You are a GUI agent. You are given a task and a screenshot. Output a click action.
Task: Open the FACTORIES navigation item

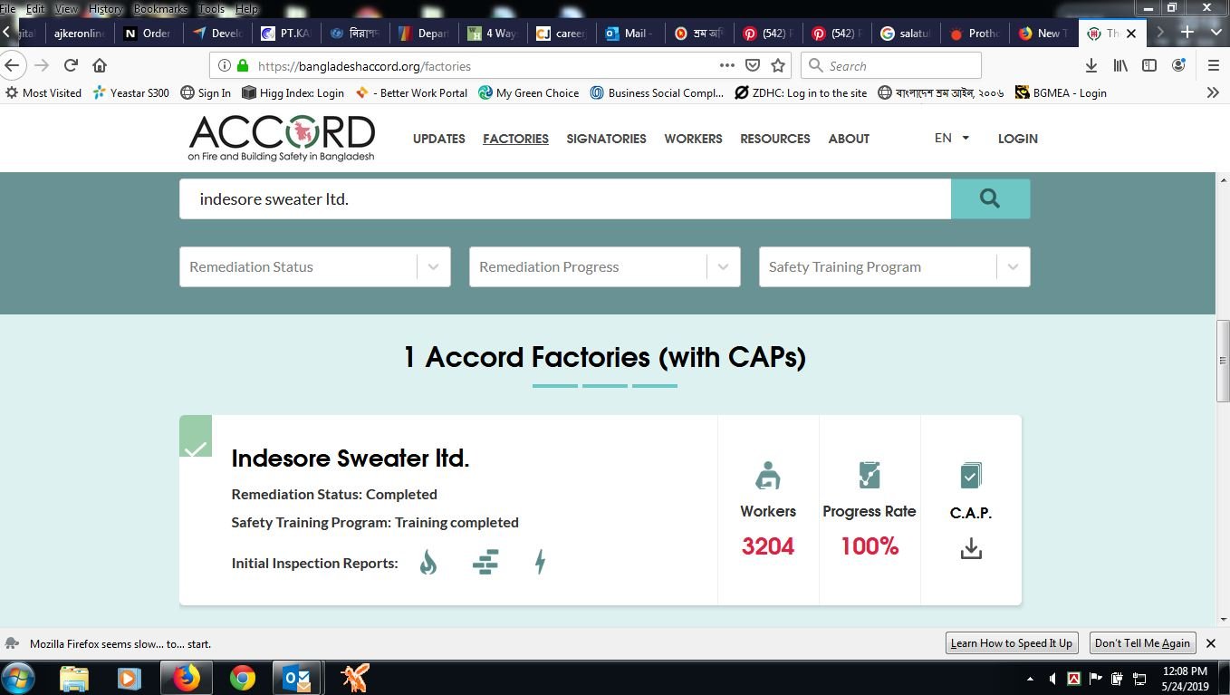click(x=515, y=139)
